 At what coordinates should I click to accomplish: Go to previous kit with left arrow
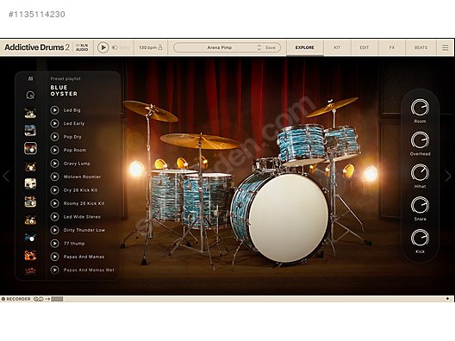click(6, 176)
